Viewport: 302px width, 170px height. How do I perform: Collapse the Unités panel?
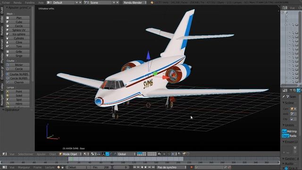(x=288, y=125)
